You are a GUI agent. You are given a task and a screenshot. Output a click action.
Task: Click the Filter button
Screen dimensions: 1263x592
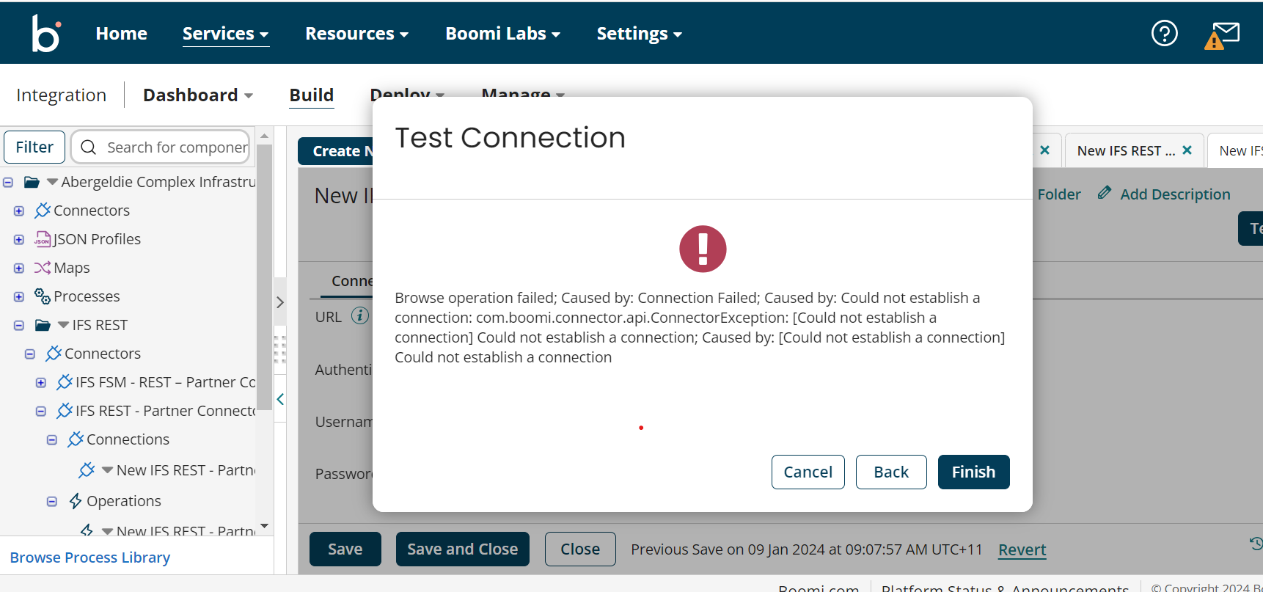click(x=34, y=147)
